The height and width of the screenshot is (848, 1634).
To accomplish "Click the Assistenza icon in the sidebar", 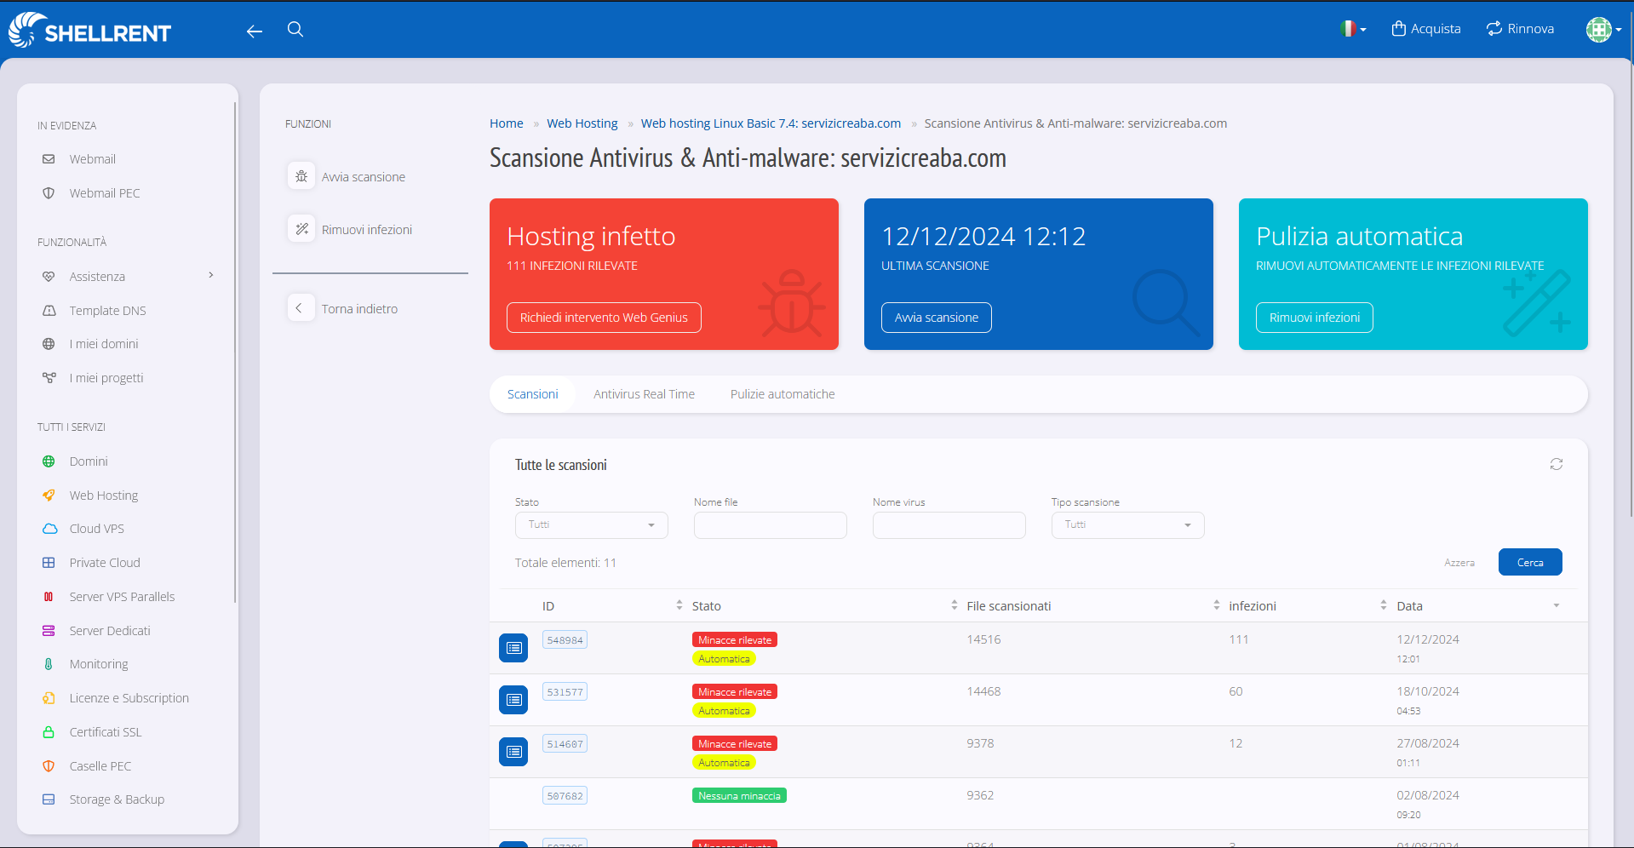I will (49, 277).
